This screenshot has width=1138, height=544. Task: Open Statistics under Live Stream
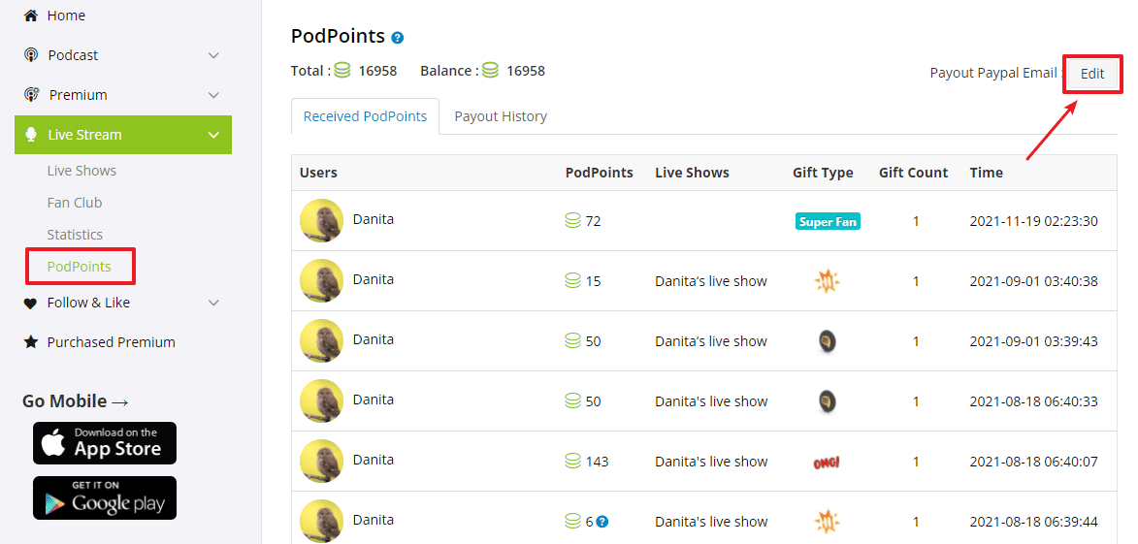pos(75,235)
